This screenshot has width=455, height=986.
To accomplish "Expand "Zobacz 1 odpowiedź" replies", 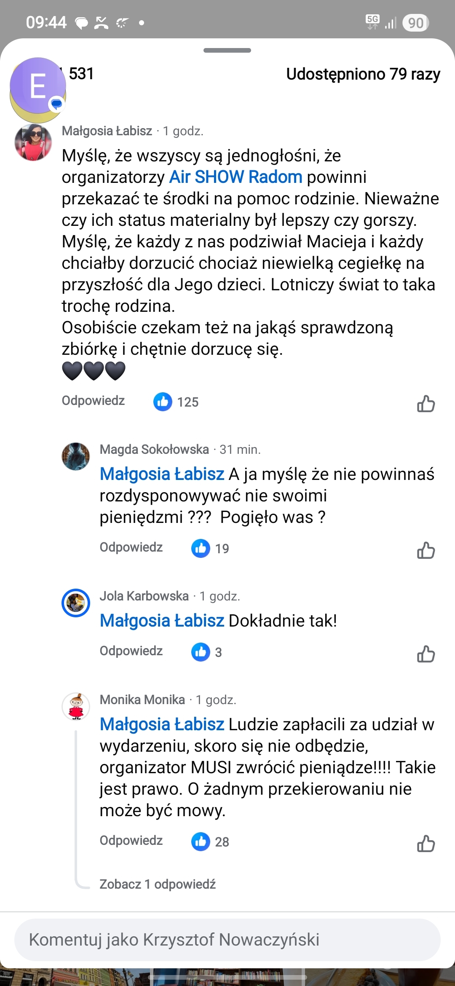I will [x=158, y=884].
